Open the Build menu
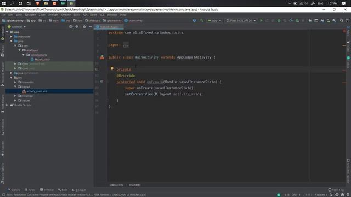This screenshot has height=197, width=351. click(x=77, y=15)
